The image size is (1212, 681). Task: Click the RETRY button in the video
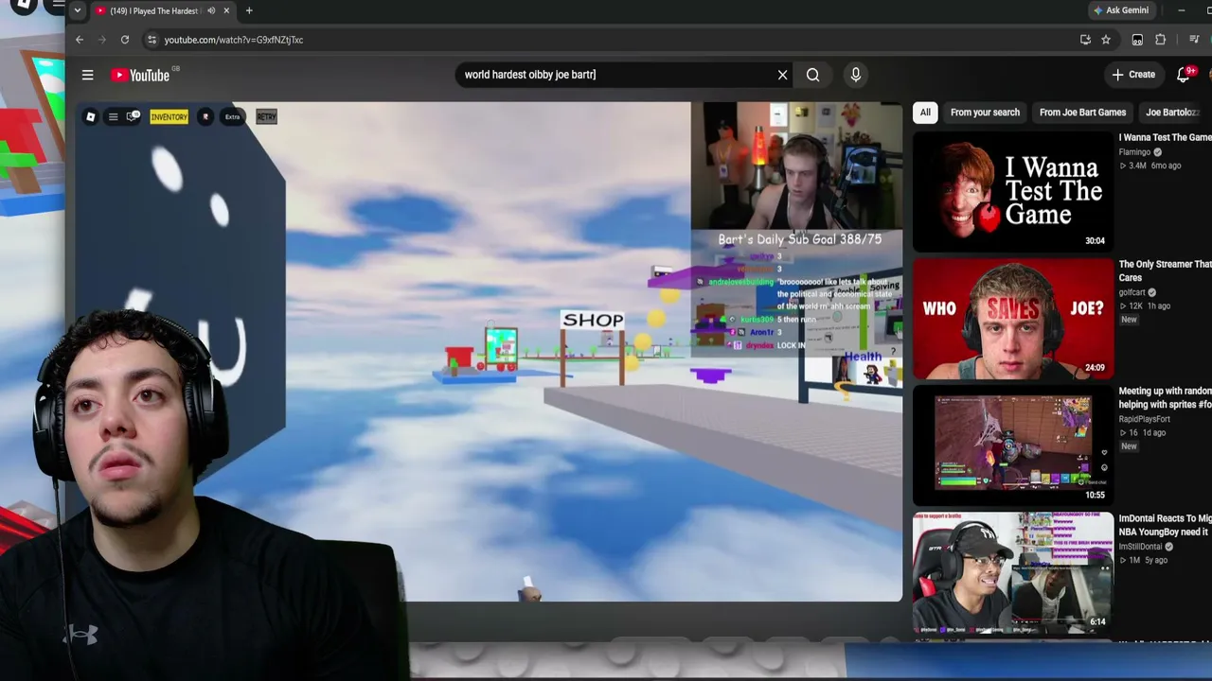click(266, 117)
